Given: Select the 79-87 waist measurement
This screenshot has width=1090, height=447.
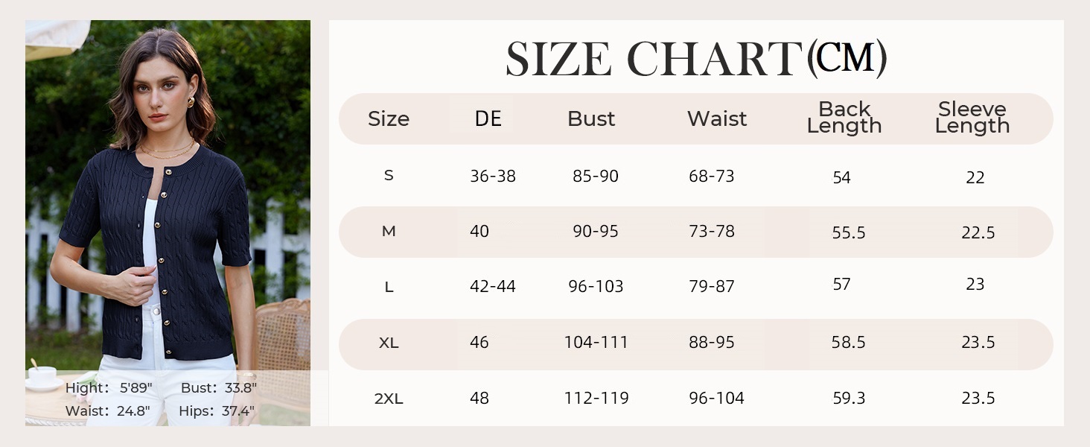Looking at the screenshot, I should coord(712,287).
